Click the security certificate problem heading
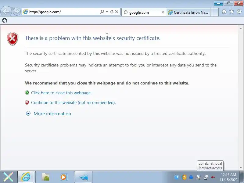The width and height of the screenshot is (244, 183). point(93,38)
